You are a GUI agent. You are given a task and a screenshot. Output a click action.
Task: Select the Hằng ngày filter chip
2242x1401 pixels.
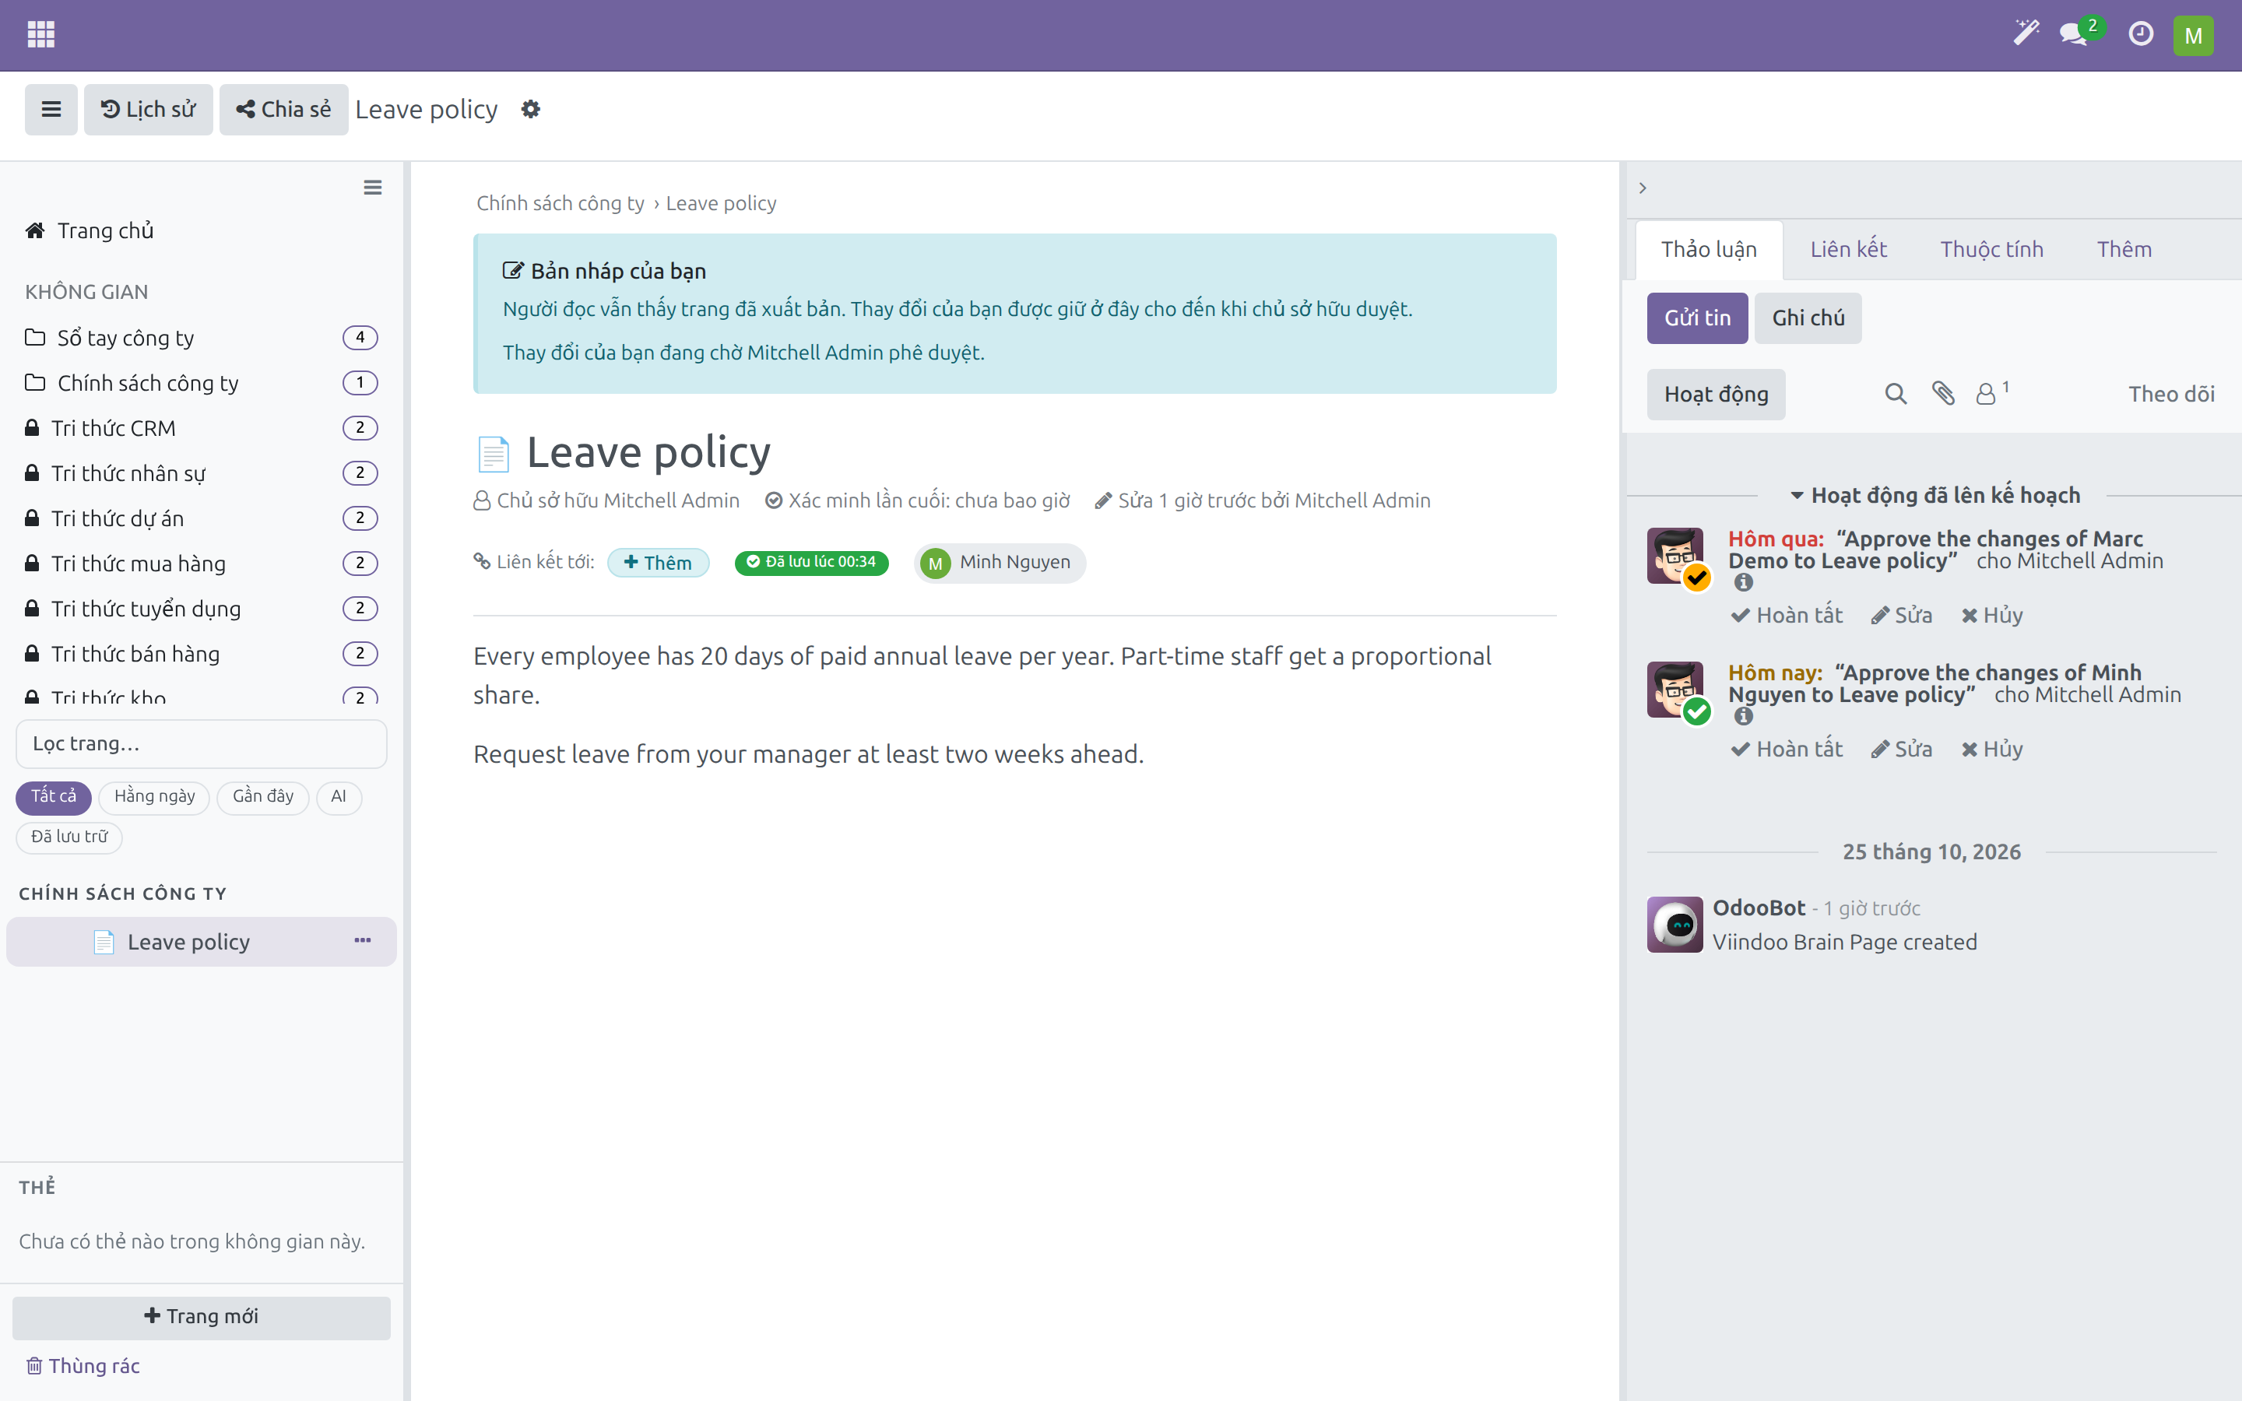[155, 797]
